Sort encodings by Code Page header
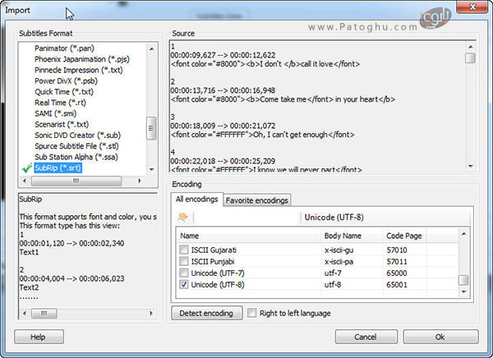This screenshot has width=493, height=358. 404,236
